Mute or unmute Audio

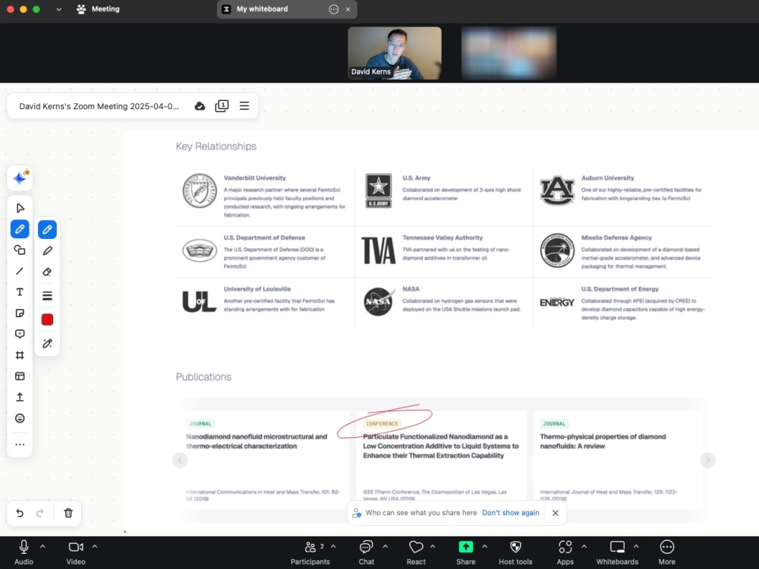coord(24,552)
